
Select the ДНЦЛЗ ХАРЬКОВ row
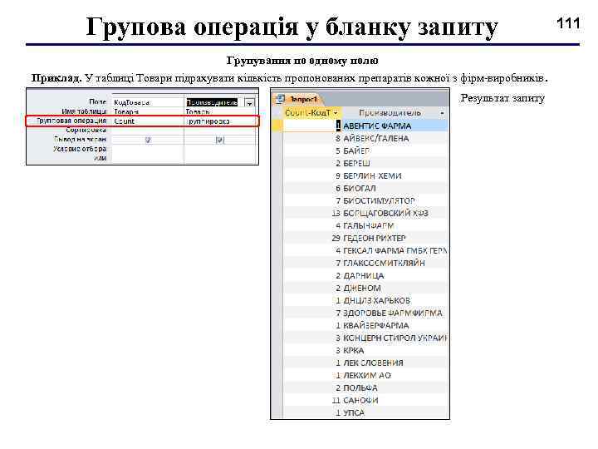(365, 300)
